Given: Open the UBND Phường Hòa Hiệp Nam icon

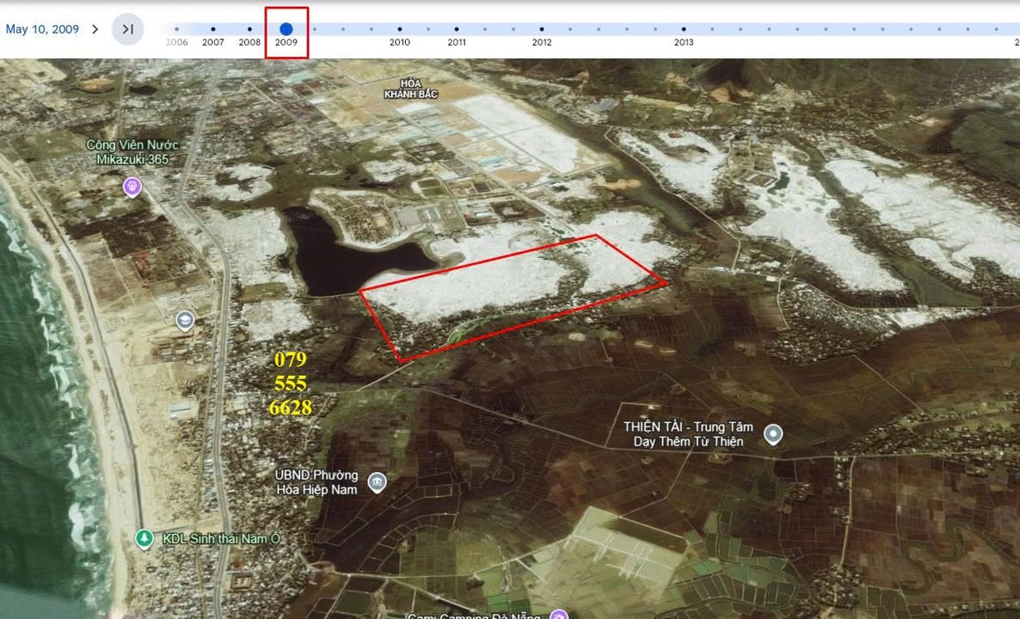Looking at the screenshot, I should coord(376,482).
